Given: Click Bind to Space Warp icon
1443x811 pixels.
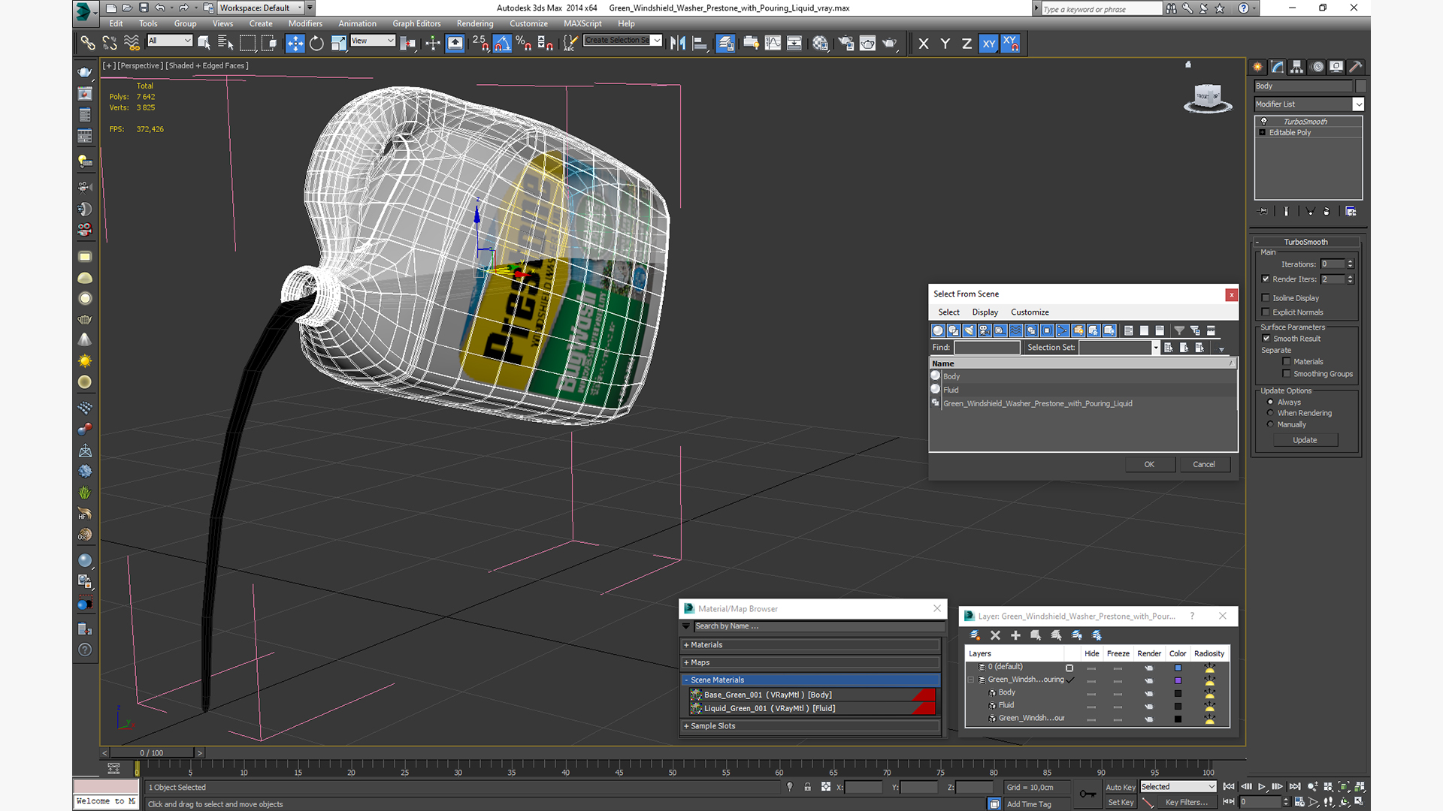Looking at the screenshot, I should (132, 44).
